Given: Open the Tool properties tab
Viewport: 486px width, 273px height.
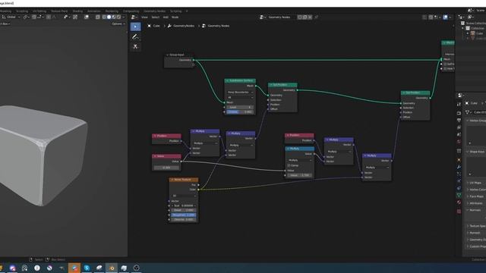Looking at the screenshot, I should pyautogui.click(x=459, y=105).
